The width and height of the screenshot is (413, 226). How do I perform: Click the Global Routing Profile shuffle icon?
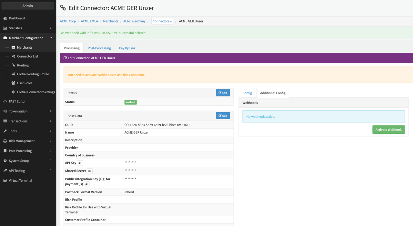[x=13, y=74]
